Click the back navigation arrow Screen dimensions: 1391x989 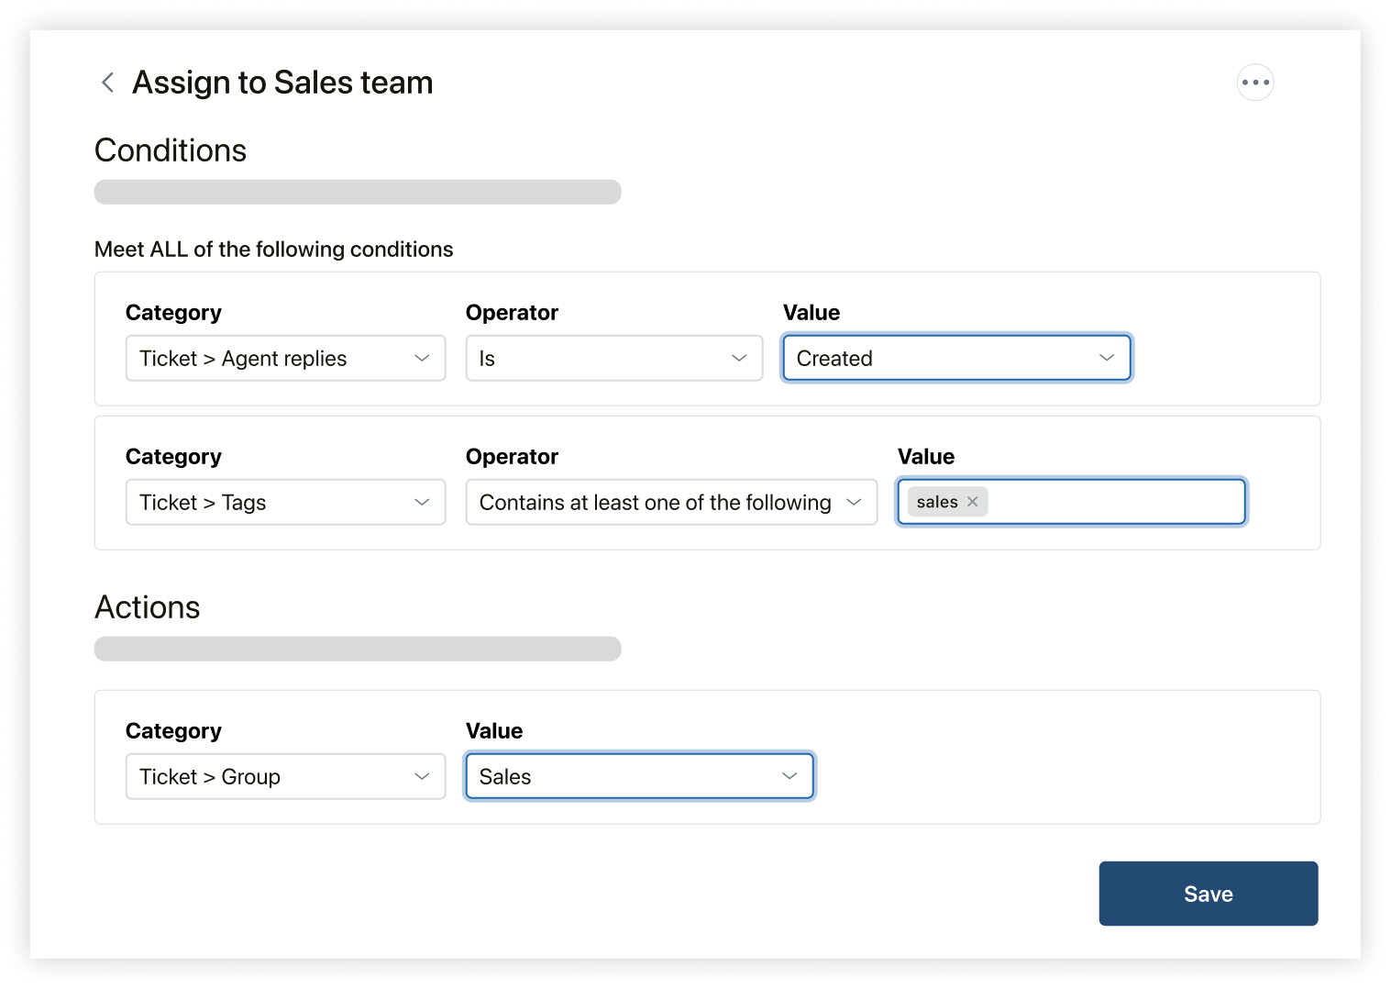pos(107,82)
